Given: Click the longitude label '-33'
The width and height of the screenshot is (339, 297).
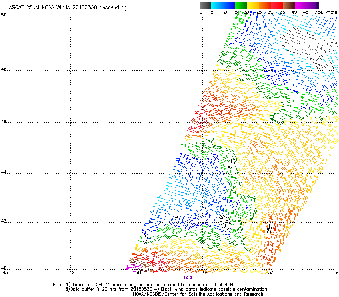Looking at the screenshot, I should tap(269, 273).
